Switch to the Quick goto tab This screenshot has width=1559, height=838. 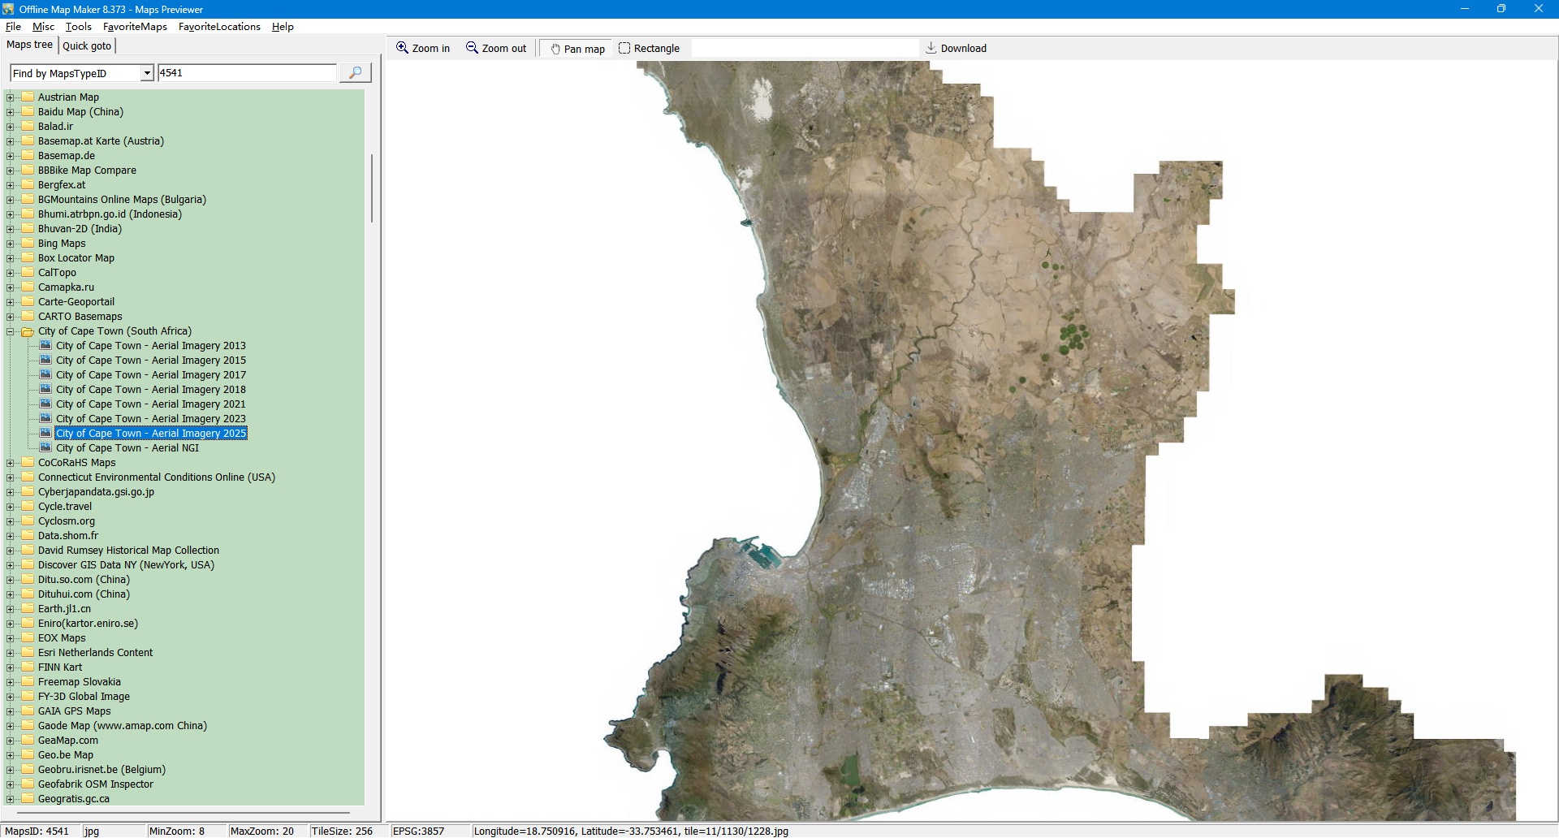[x=87, y=46]
